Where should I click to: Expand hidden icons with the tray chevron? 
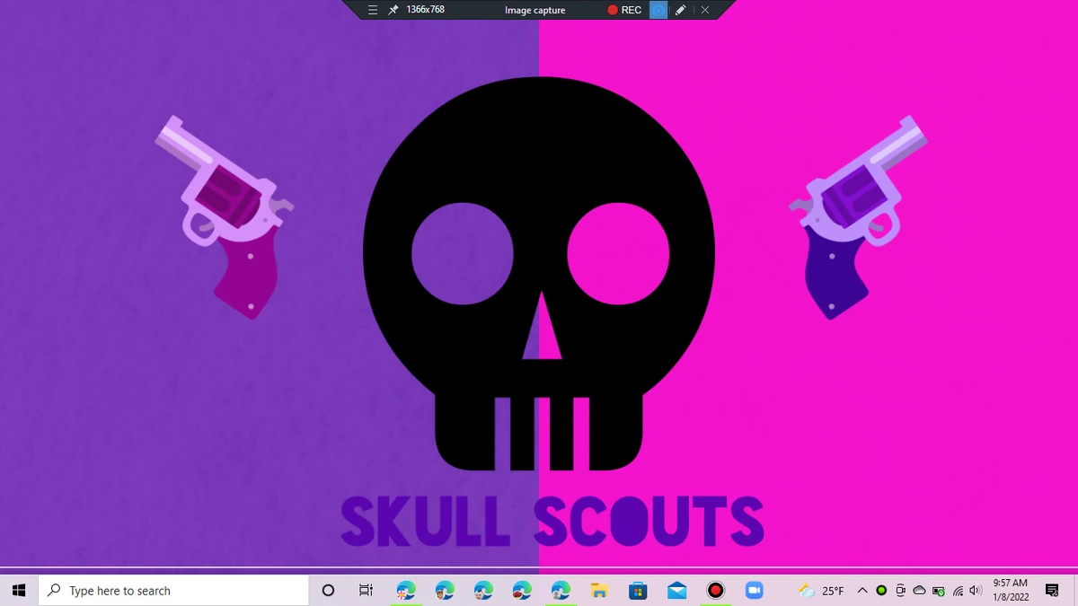tap(862, 590)
